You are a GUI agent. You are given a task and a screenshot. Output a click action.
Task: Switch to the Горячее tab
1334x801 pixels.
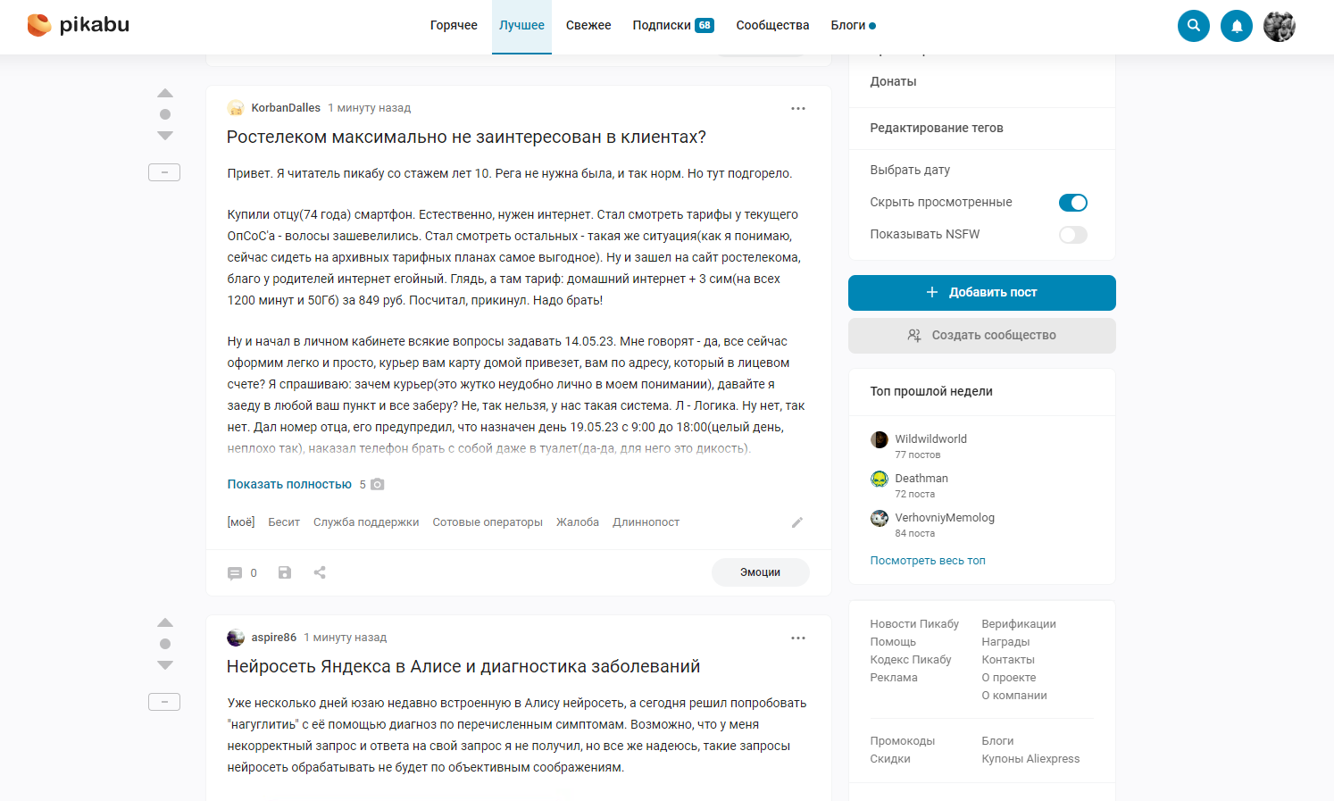click(454, 25)
